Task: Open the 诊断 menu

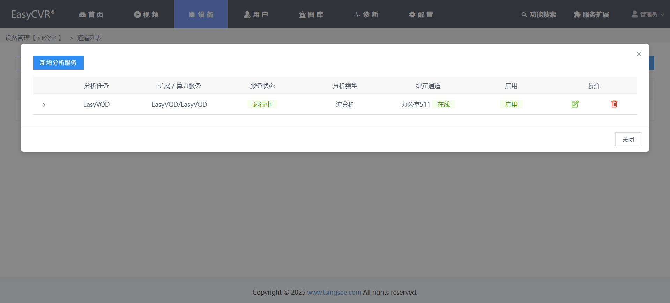Action: [366, 14]
